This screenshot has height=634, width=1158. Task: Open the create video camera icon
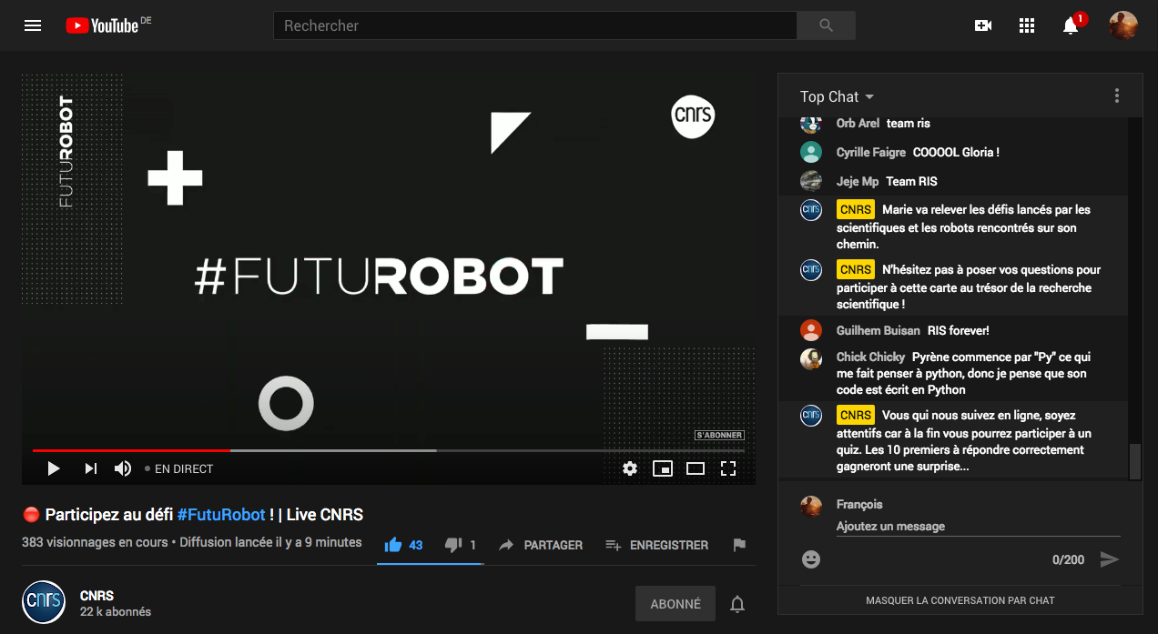pyautogui.click(x=983, y=25)
